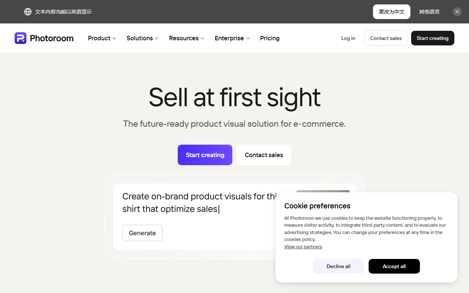Viewport: 469px width, 293px height.
Task: Go to the Pricing page
Action: point(270,38)
